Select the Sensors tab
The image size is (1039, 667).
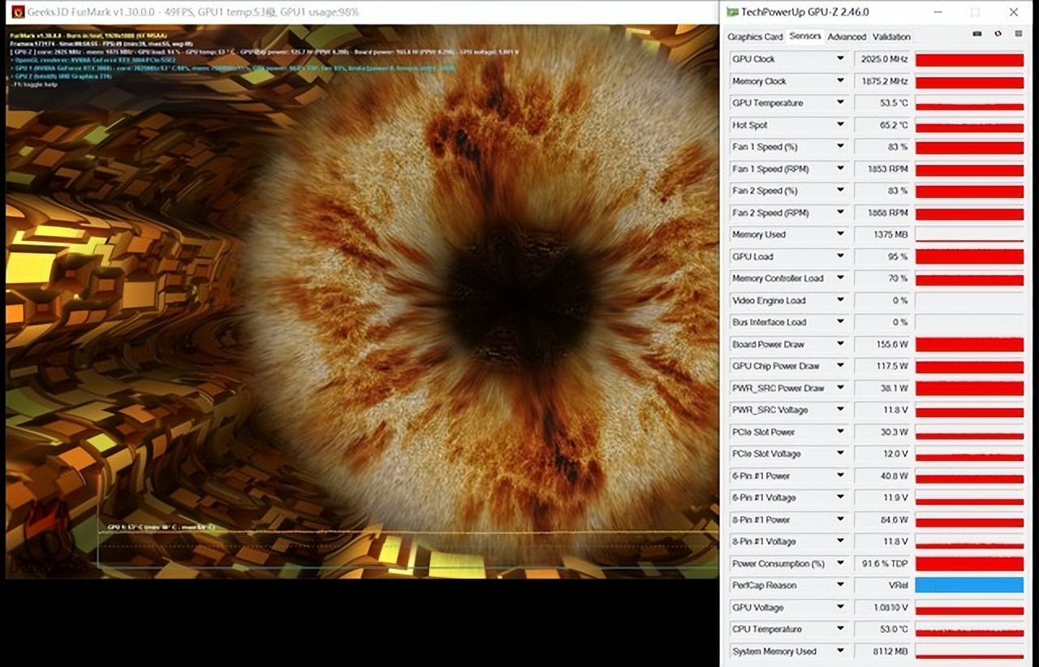coord(805,37)
